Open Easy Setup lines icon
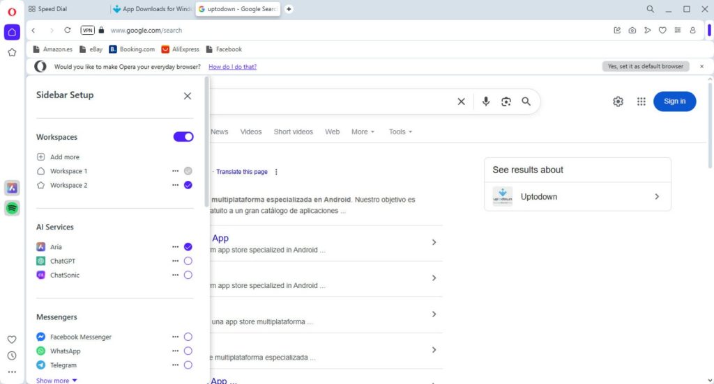This screenshot has height=384, width=714. tap(678, 31)
